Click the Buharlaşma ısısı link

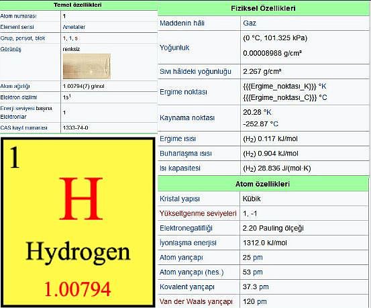186,154
